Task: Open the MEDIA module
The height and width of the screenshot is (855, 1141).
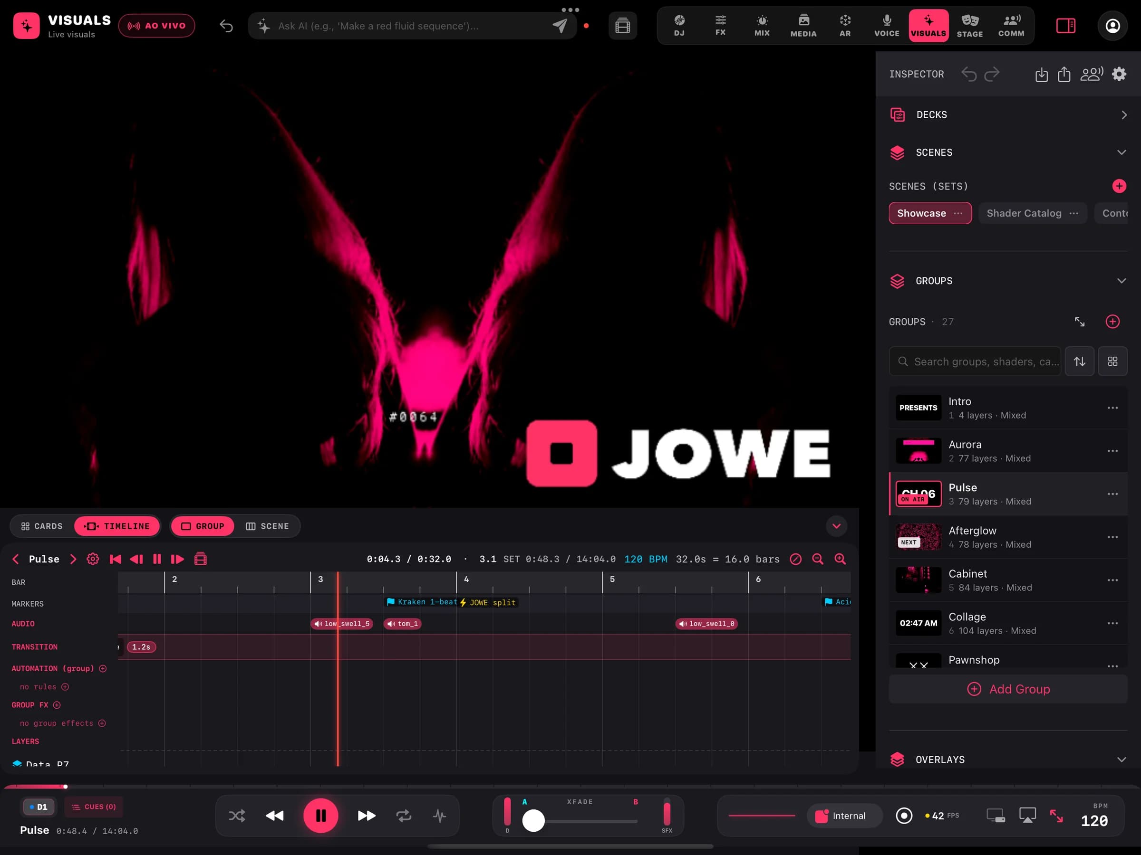Action: tap(803, 25)
